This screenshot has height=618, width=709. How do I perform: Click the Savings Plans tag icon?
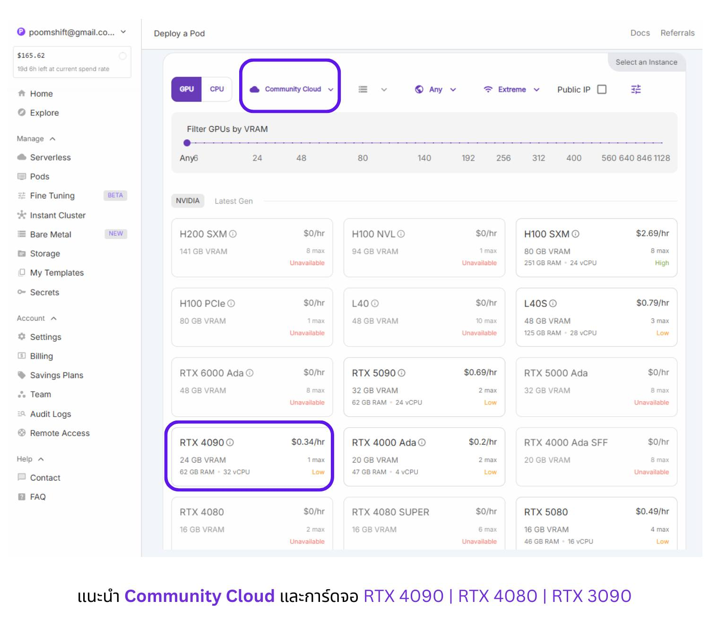(21, 375)
